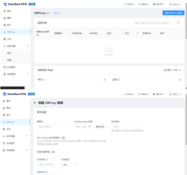Viewport: 187px width, 175px height.
Task: Open the status column filter icon
Action: click(138, 33)
